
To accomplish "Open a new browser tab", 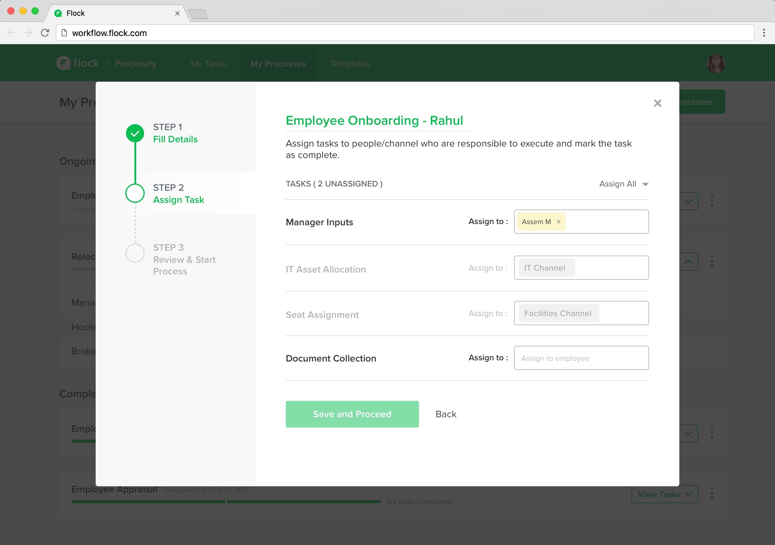I will pos(198,14).
